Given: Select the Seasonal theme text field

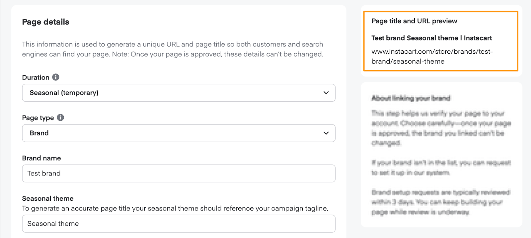Looking at the screenshot, I should coord(179,223).
